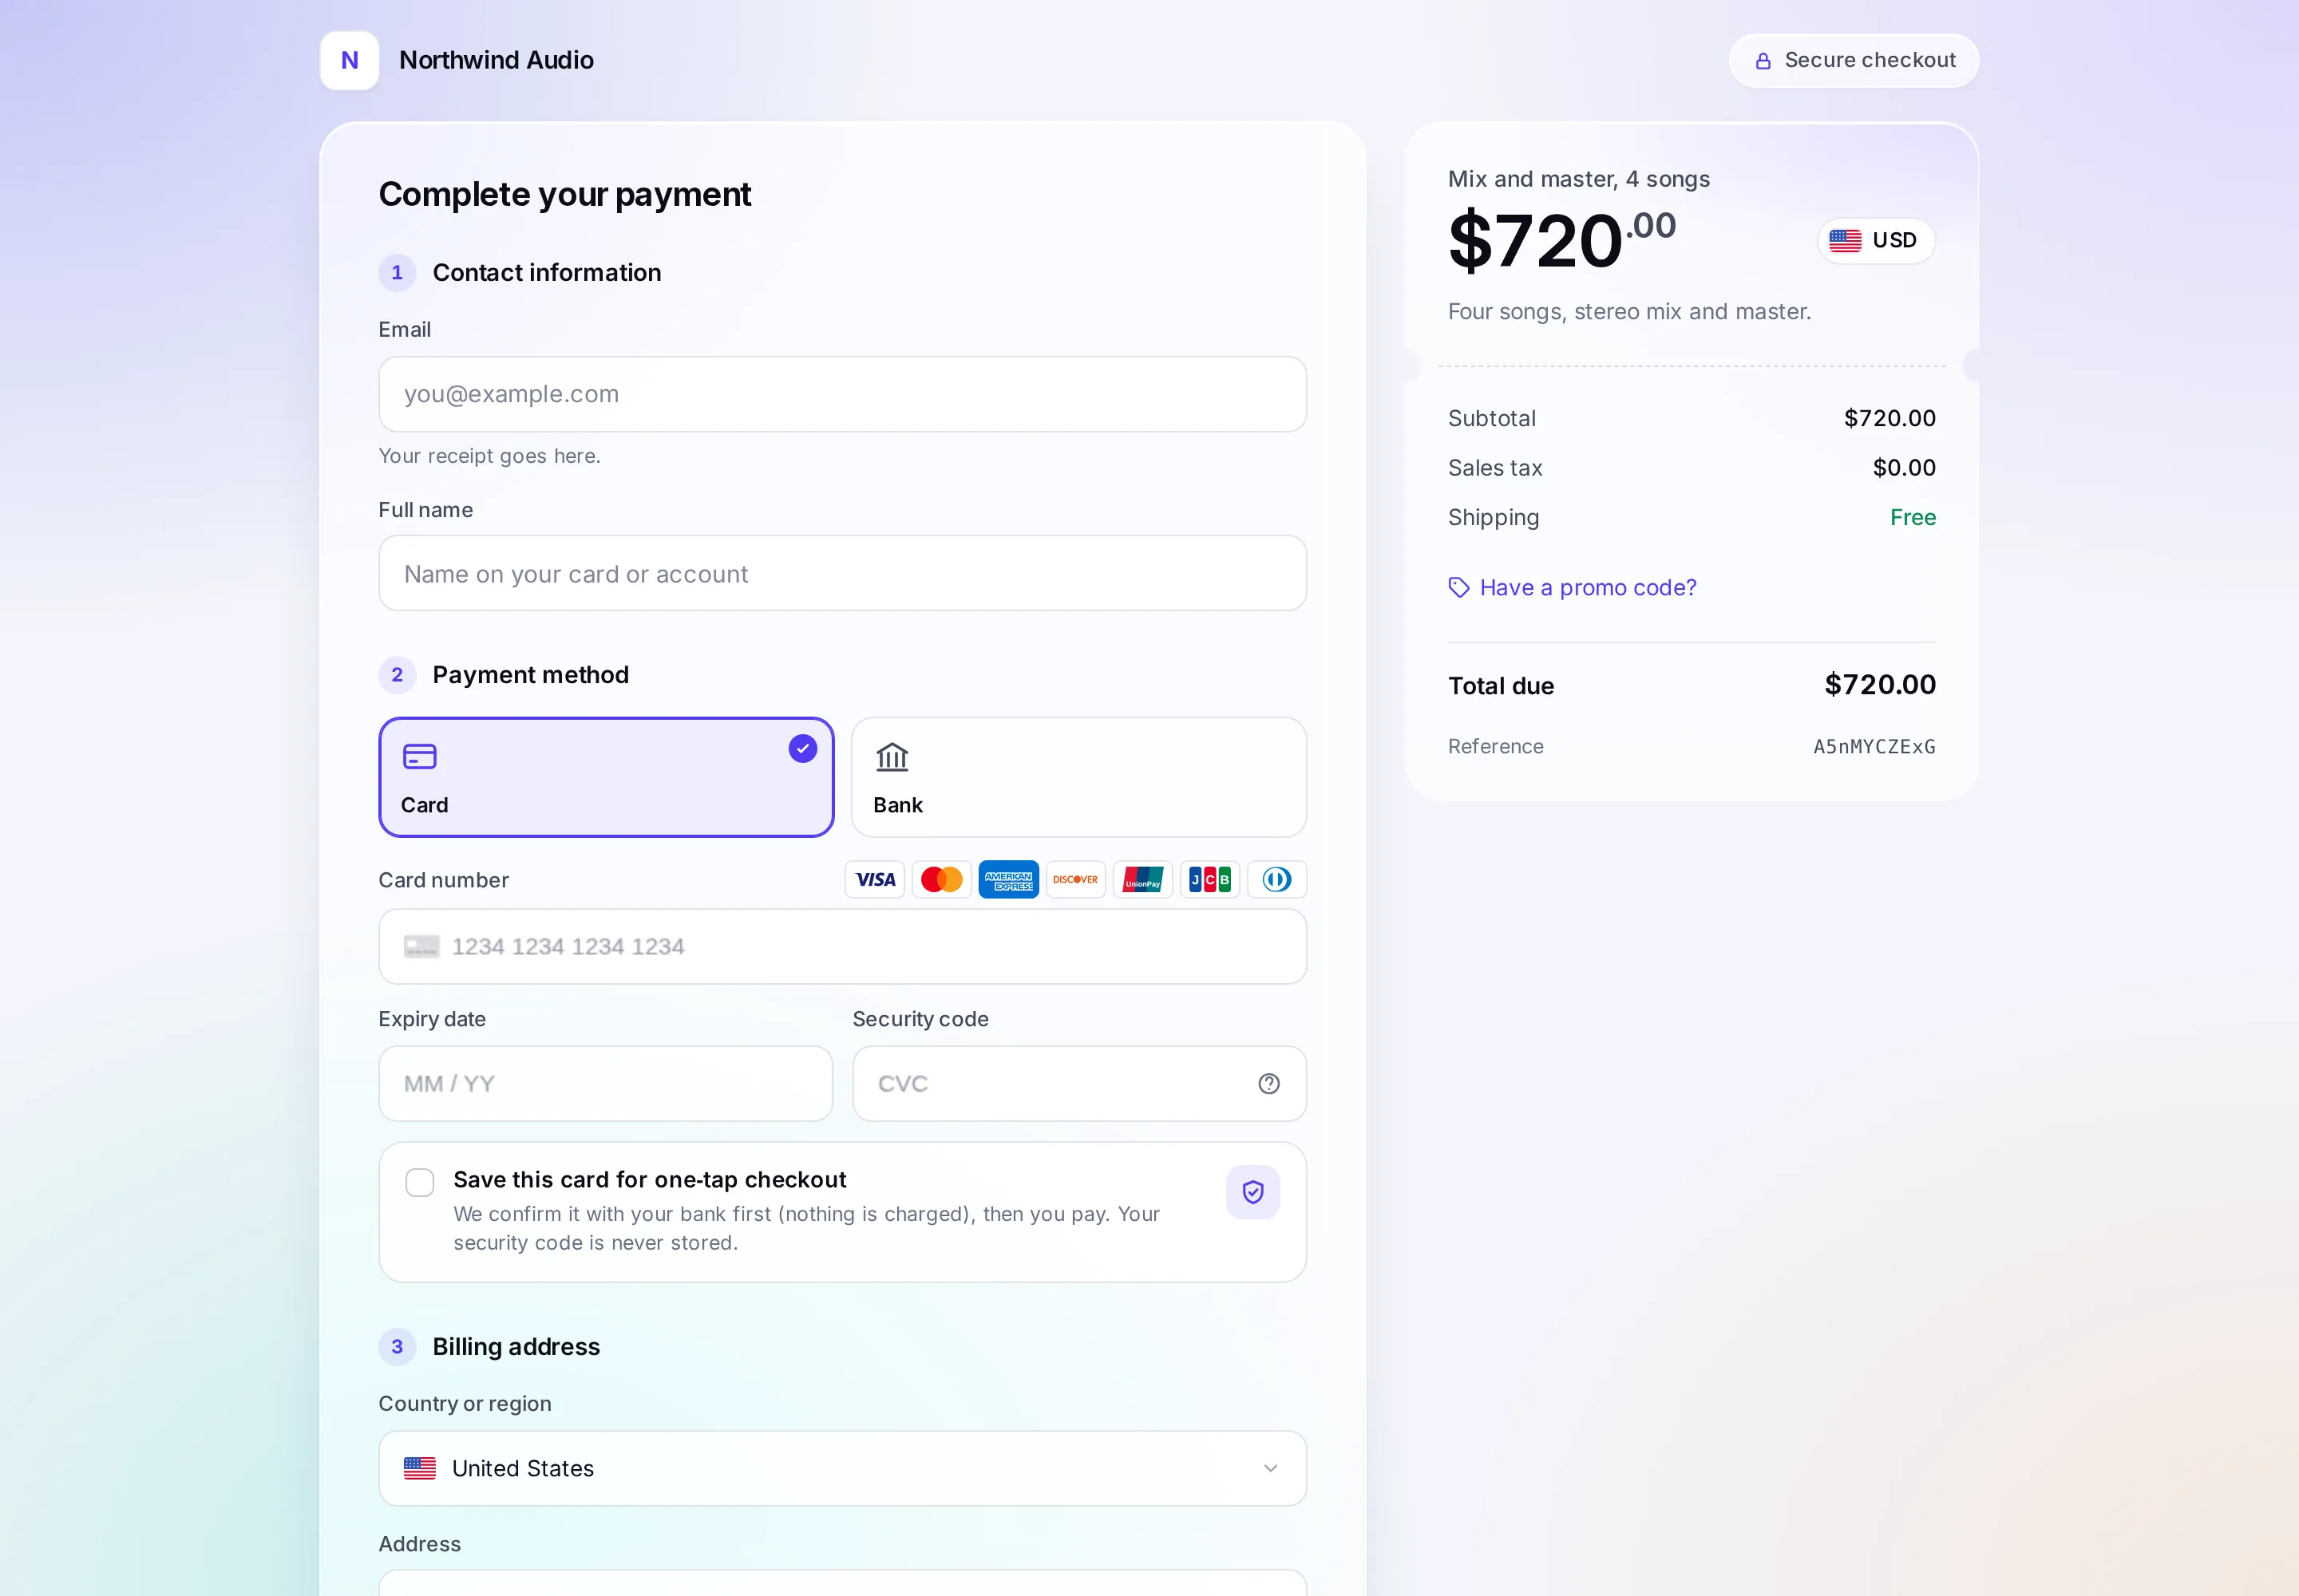Click the CVC help question-mark icon
Viewport: 2299px width, 1596px height.
[x=1268, y=1084]
